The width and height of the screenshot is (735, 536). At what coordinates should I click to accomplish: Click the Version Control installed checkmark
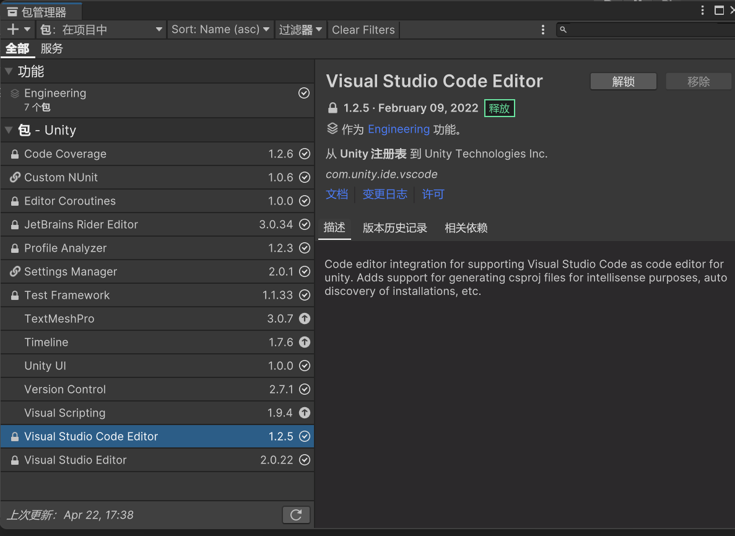click(x=305, y=389)
